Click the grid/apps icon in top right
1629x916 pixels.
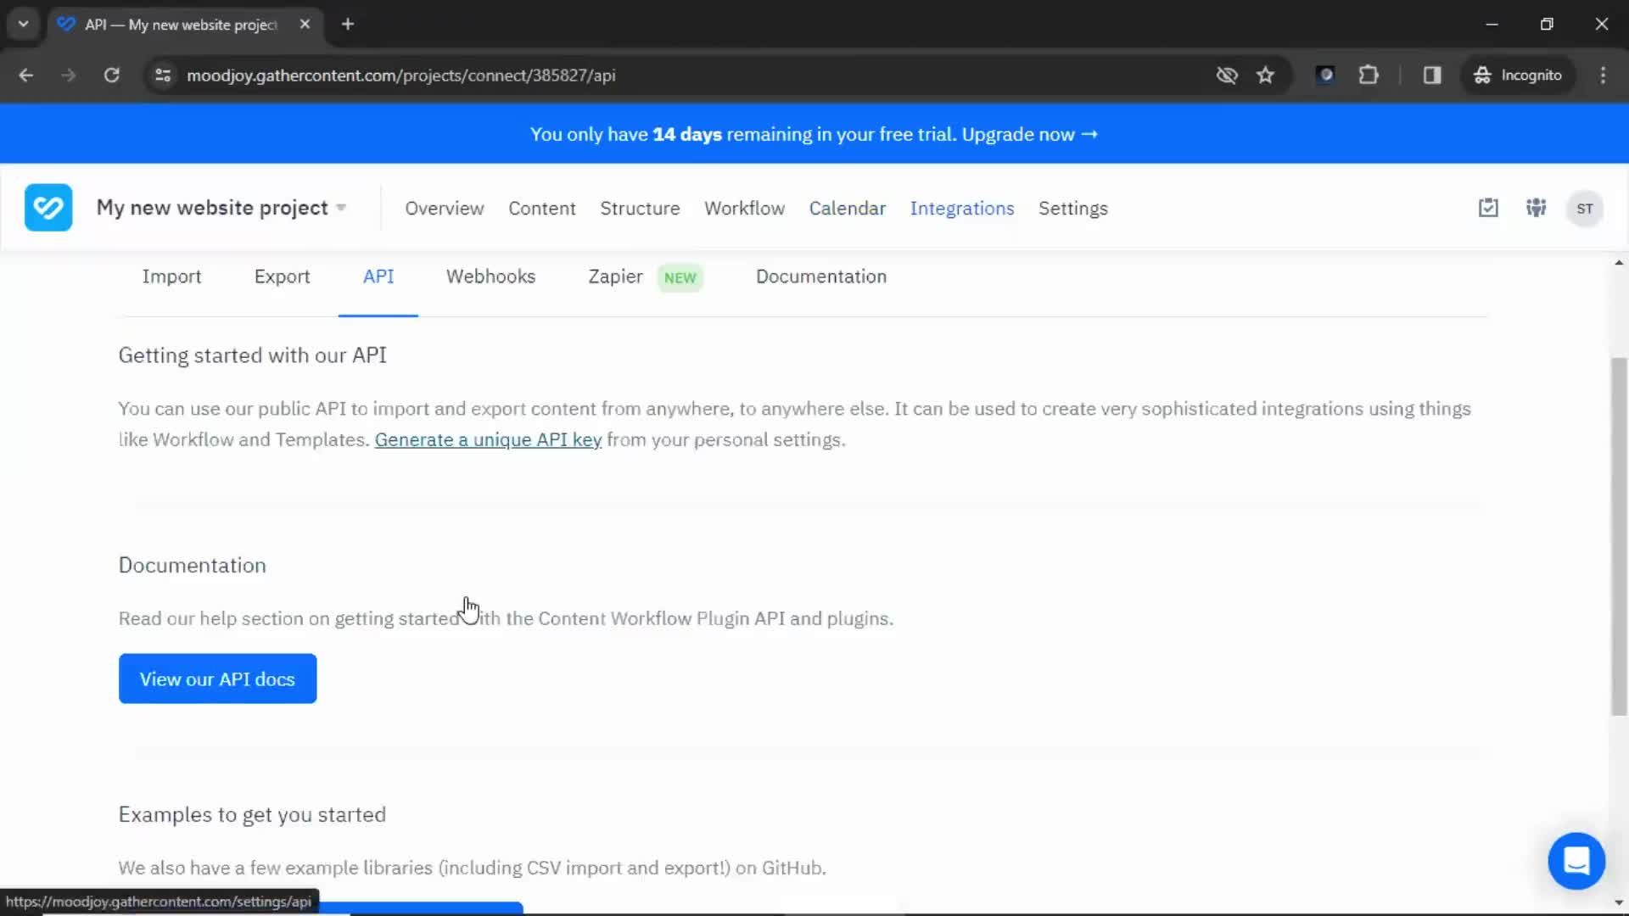(x=1537, y=208)
